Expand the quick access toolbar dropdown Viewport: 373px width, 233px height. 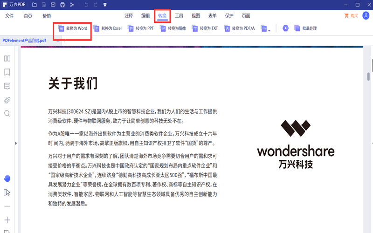pyautogui.click(x=105, y=5)
